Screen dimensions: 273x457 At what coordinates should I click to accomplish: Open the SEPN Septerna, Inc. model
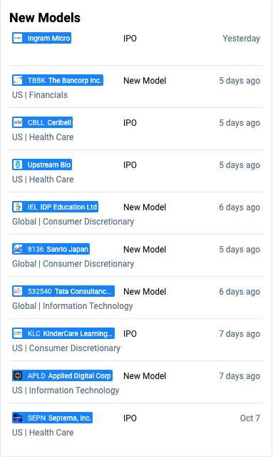[52, 418]
